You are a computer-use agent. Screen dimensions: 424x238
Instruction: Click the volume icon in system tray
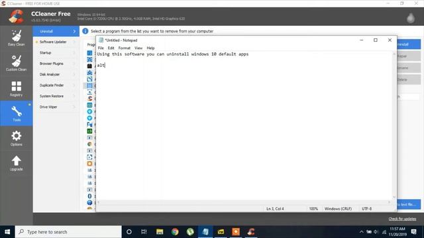pyautogui.click(x=376, y=232)
